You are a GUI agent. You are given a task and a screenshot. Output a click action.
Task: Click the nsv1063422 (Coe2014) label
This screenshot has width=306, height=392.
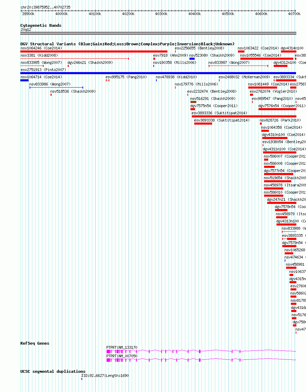(x=258, y=48)
